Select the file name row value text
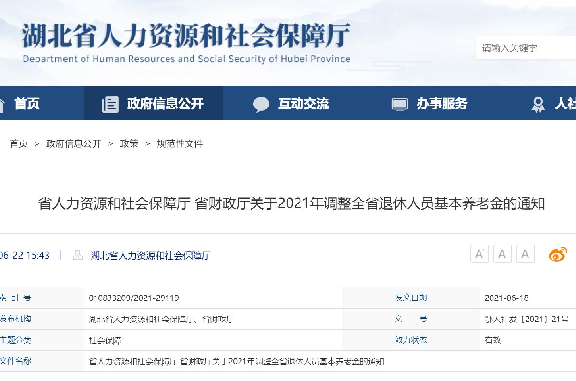The height and width of the screenshot is (381, 576). [237, 361]
